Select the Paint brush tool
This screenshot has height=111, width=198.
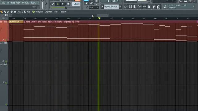(x=5, y=12)
